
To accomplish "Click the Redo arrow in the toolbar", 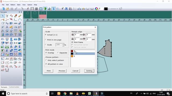I will (x=22, y=9).
